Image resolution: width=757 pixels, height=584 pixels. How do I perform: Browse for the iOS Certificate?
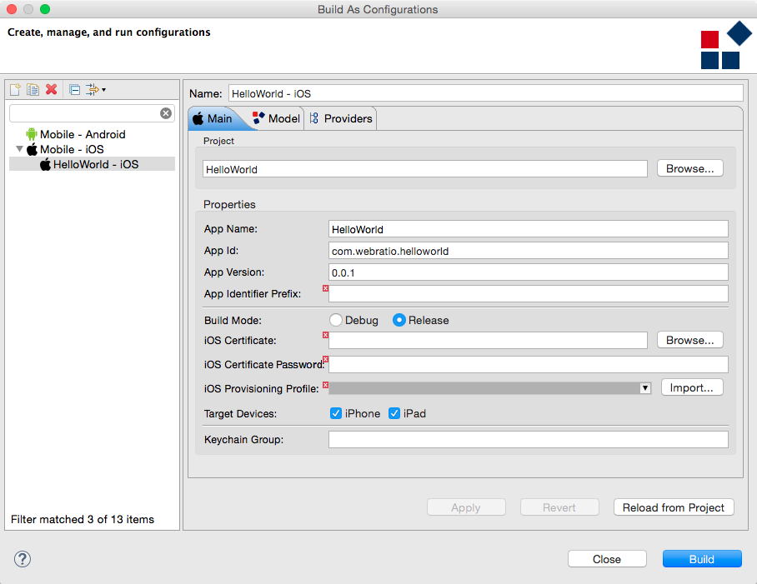pyautogui.click(x=690, y=340)
